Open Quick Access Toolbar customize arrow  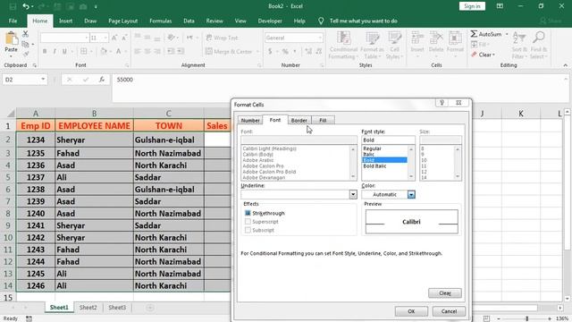[x=96, y=6]
